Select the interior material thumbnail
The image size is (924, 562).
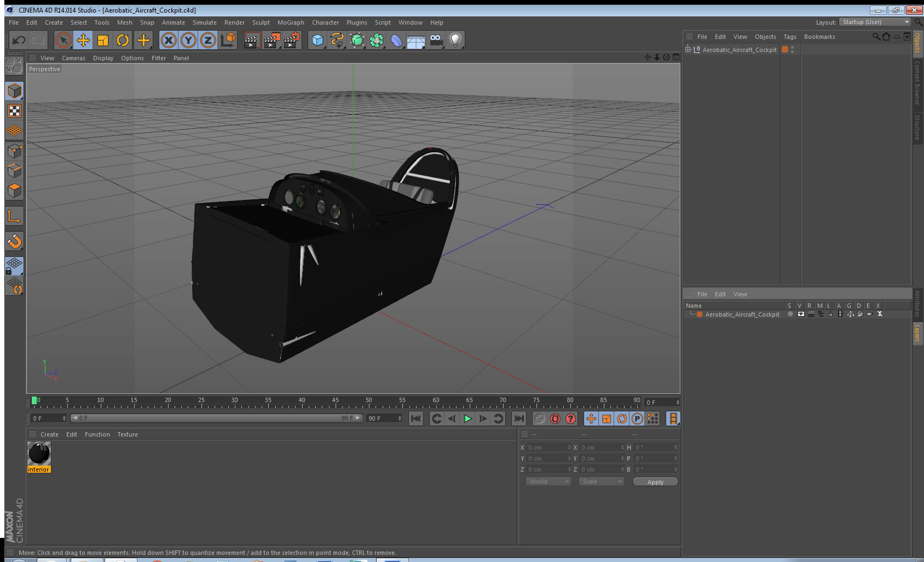(x=39, y=454)
